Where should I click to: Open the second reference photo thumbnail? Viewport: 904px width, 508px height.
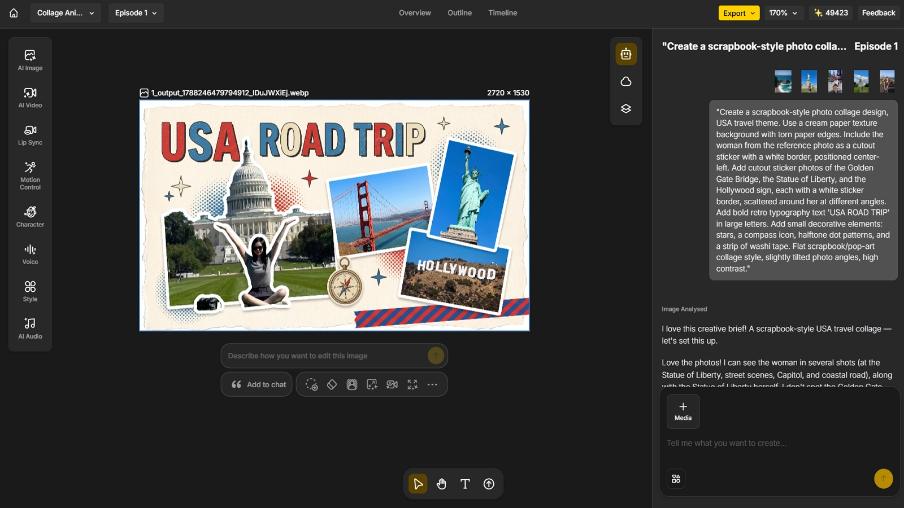pyautogui.click(x=809, y=81)
